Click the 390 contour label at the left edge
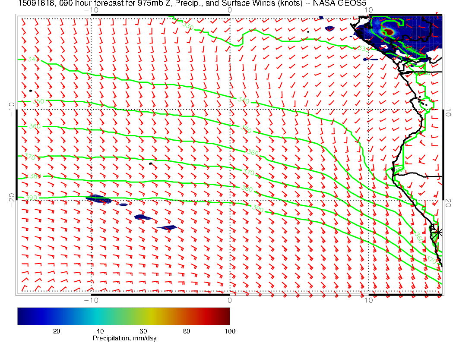Viewport: 456px width, 352px height. tap(32, 198)
